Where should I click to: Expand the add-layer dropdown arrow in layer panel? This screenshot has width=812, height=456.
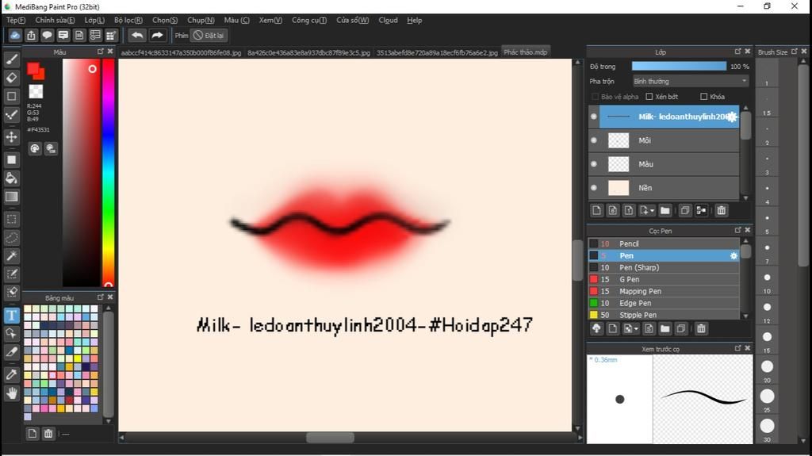click(653, 211)
